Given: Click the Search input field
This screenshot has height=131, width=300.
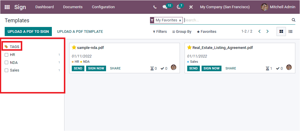Looking at the screenshot, I should coord(237,20).
